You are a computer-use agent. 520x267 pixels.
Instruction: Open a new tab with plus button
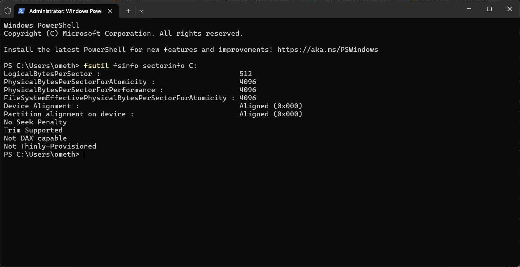(x=128, y=11)
